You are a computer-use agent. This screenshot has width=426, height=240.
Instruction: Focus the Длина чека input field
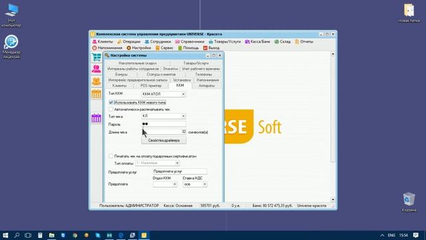(164, 132)
